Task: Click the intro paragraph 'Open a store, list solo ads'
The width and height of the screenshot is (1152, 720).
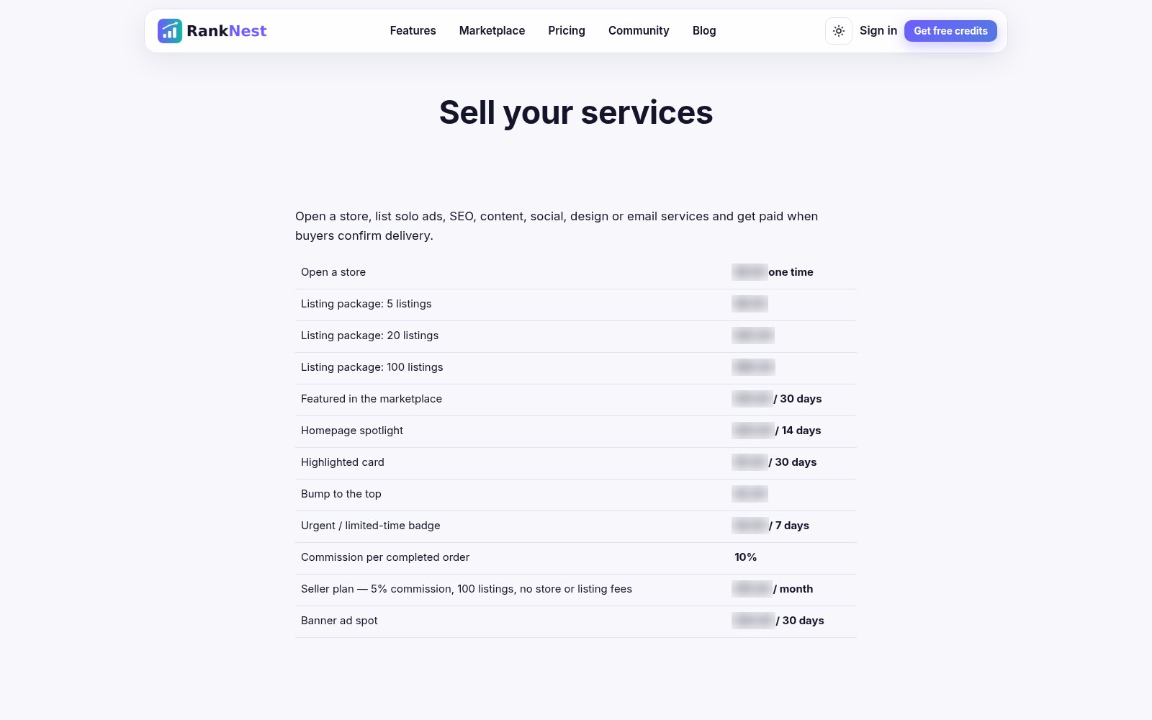Action: coord(557,226)
